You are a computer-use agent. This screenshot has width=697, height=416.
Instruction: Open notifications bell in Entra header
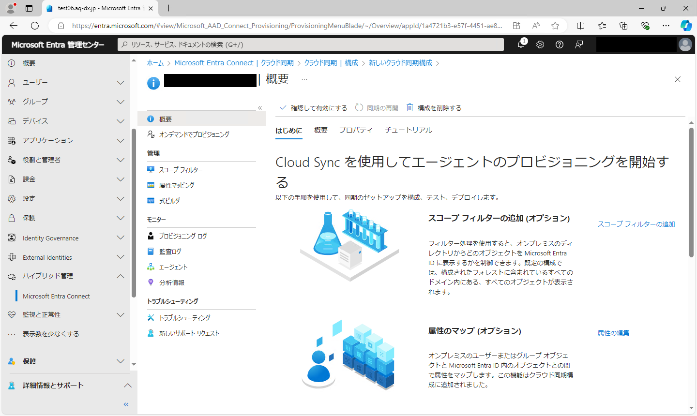tap(521, 45)
